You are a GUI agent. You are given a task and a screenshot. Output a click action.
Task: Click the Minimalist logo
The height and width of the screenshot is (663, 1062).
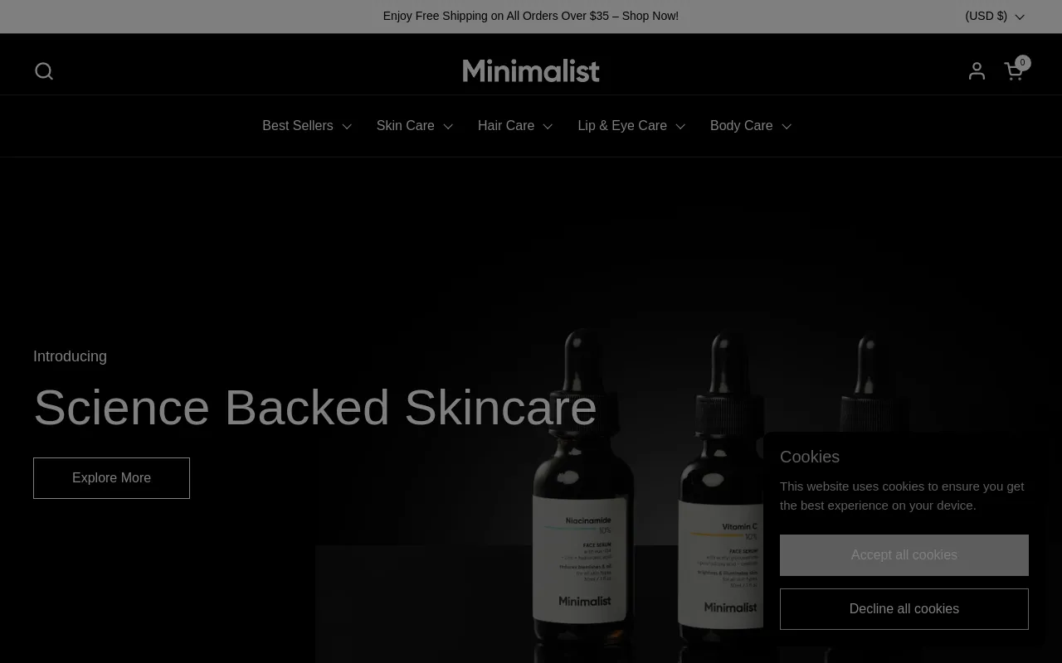(531, 70)
